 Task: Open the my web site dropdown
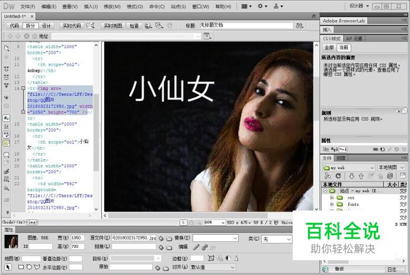[x=349, y=167]
